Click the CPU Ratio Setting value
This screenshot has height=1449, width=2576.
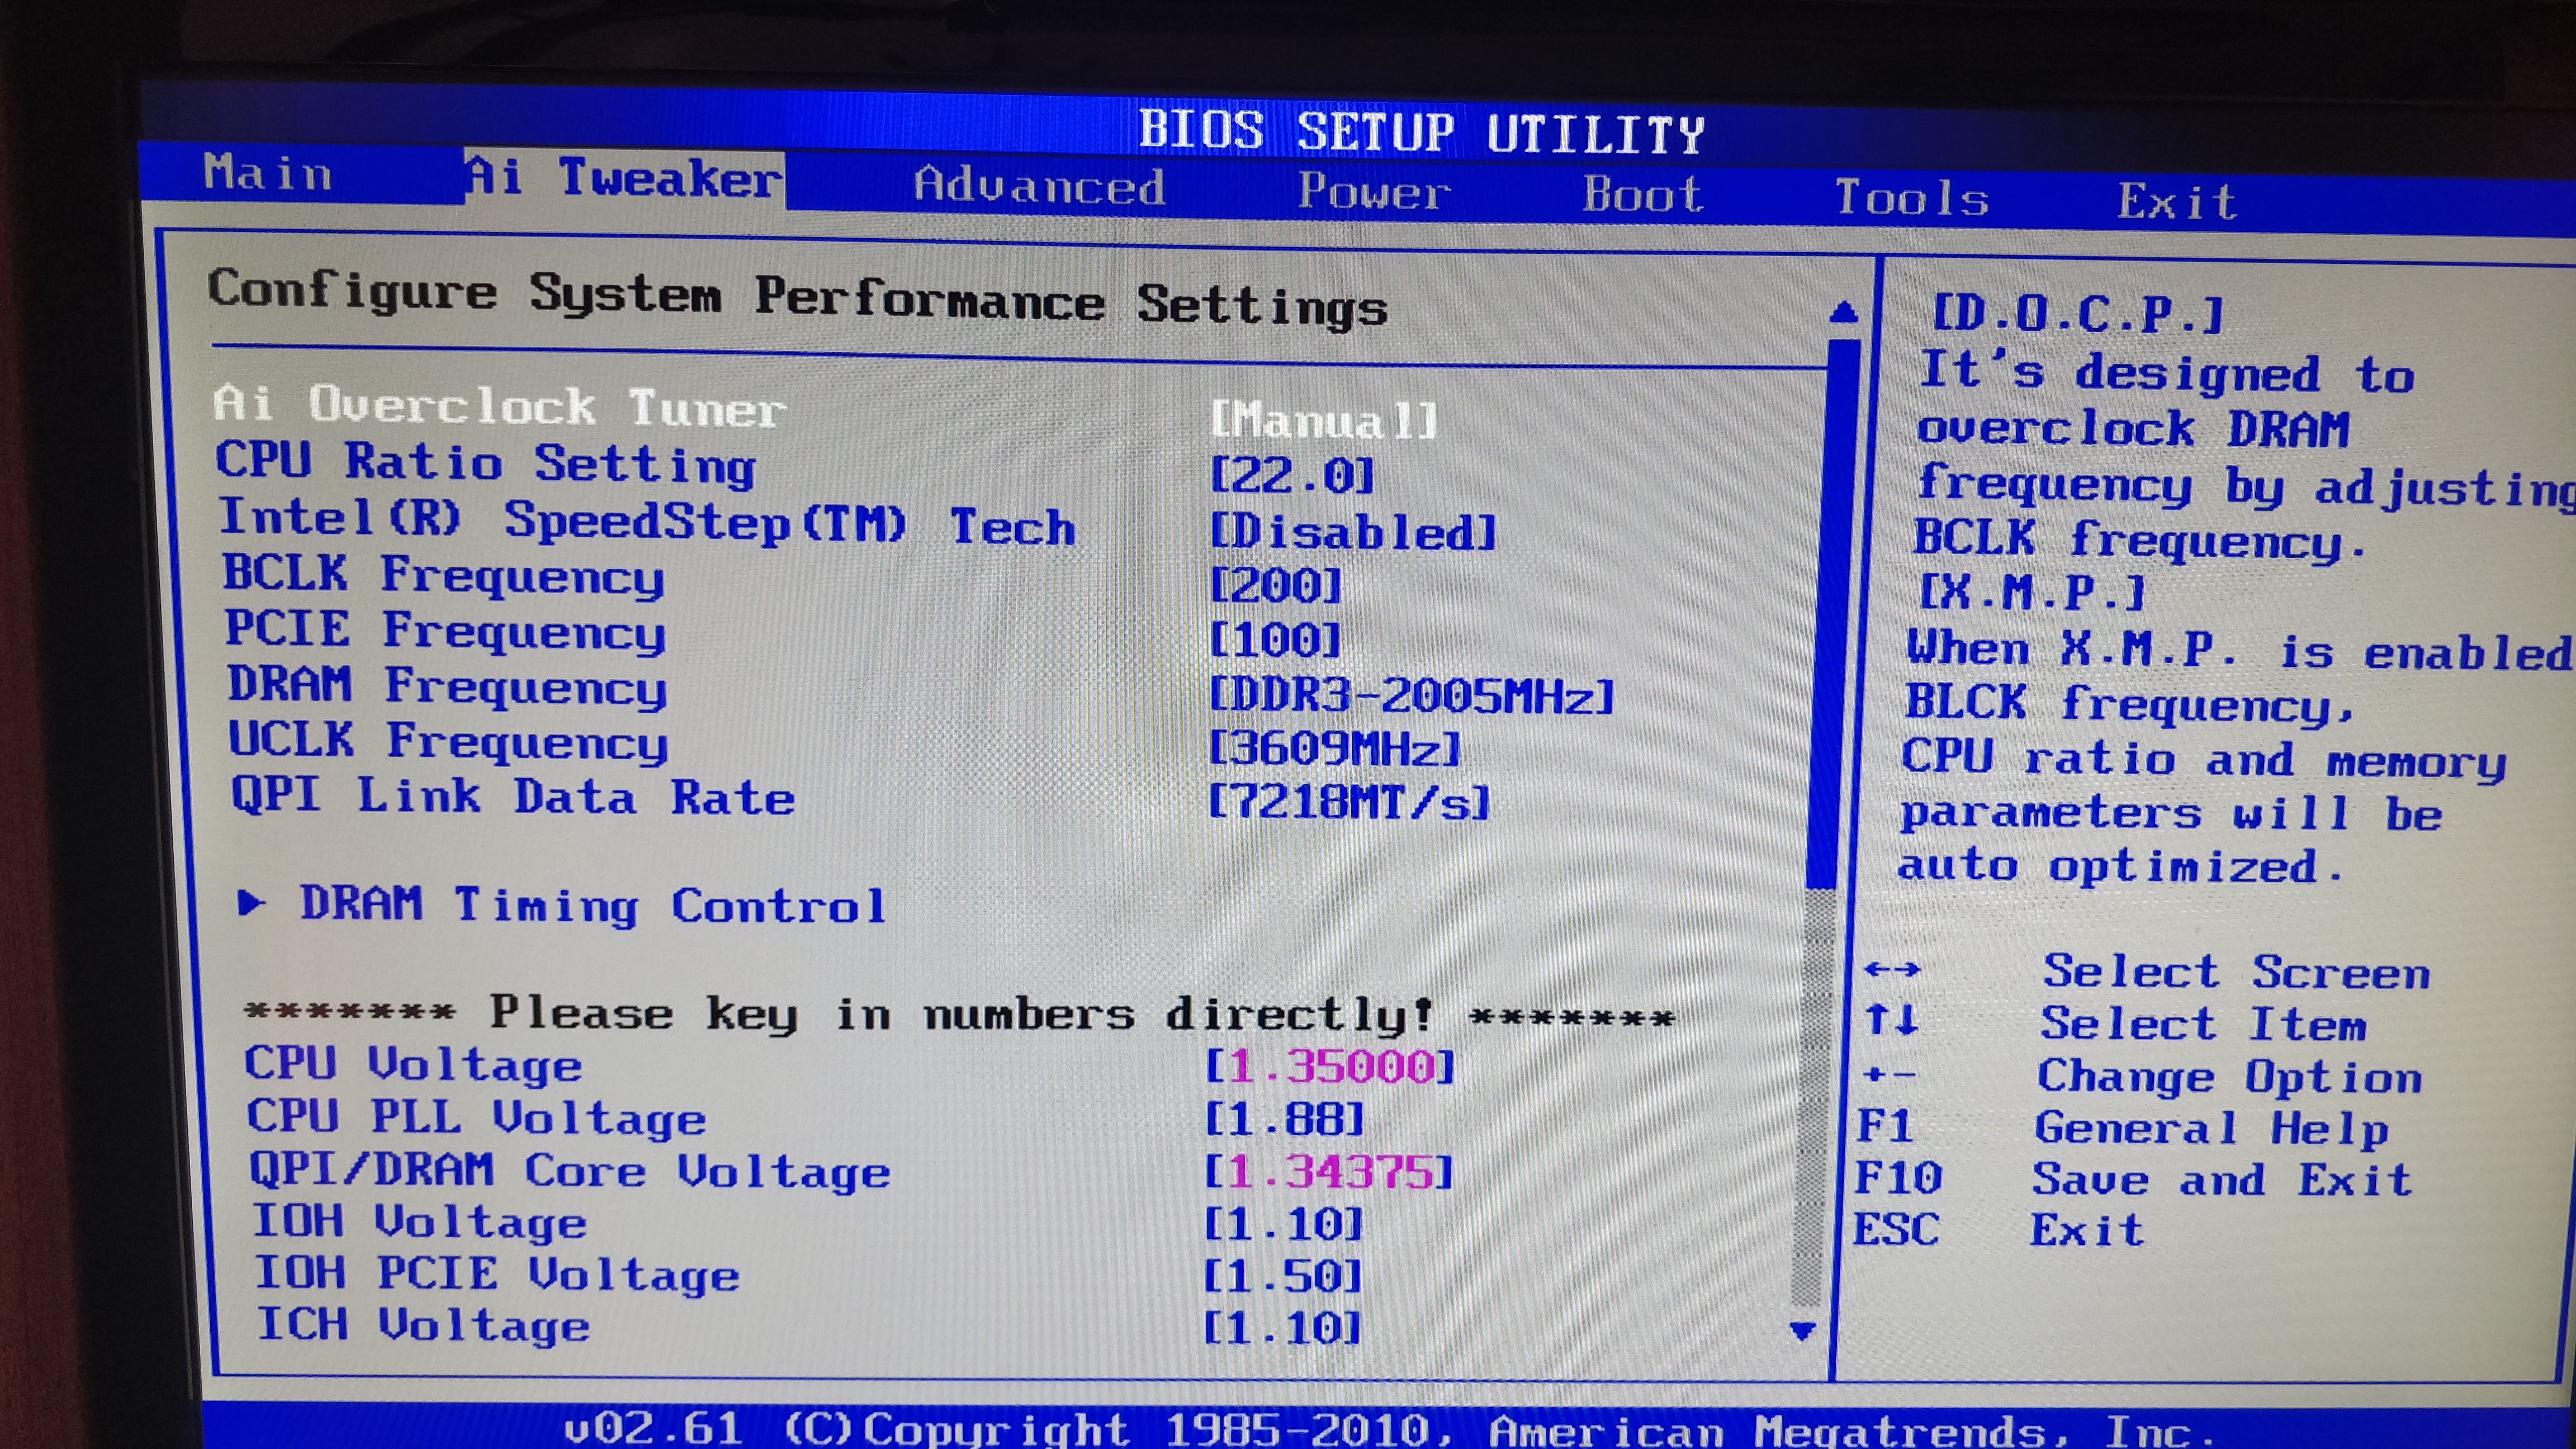pyautogui.click(x=1292, y=475)
